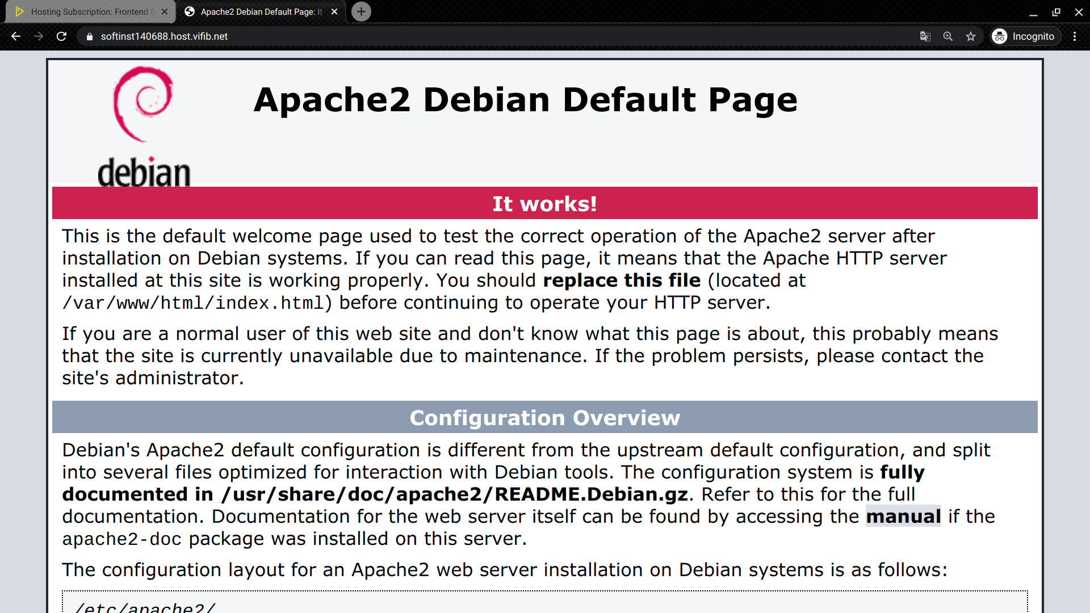Click the Configuration Overview header

[544, 417]
